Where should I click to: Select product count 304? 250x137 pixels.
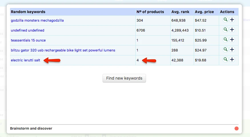coord(140,20)
